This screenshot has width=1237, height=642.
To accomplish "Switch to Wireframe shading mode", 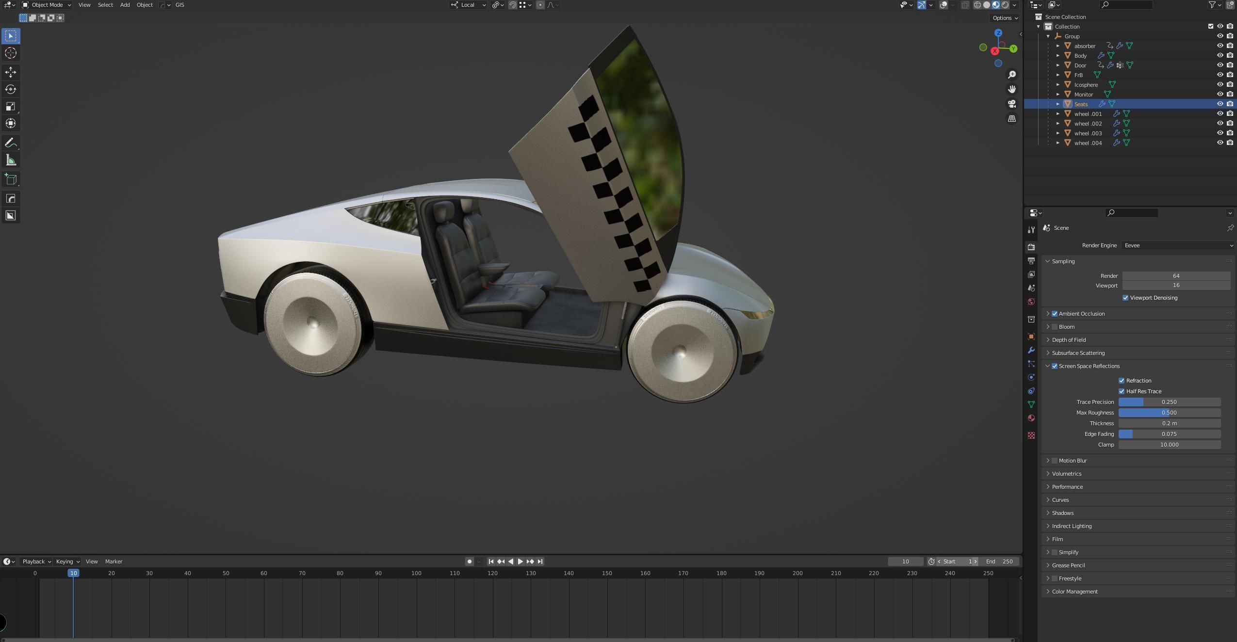I will (977, 5).
